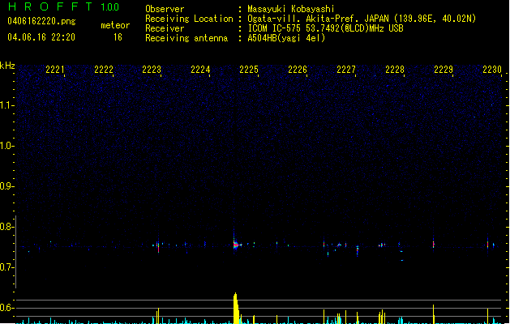Click the Observer label
This screenshot has height=324, width=510.
[165, 9]
